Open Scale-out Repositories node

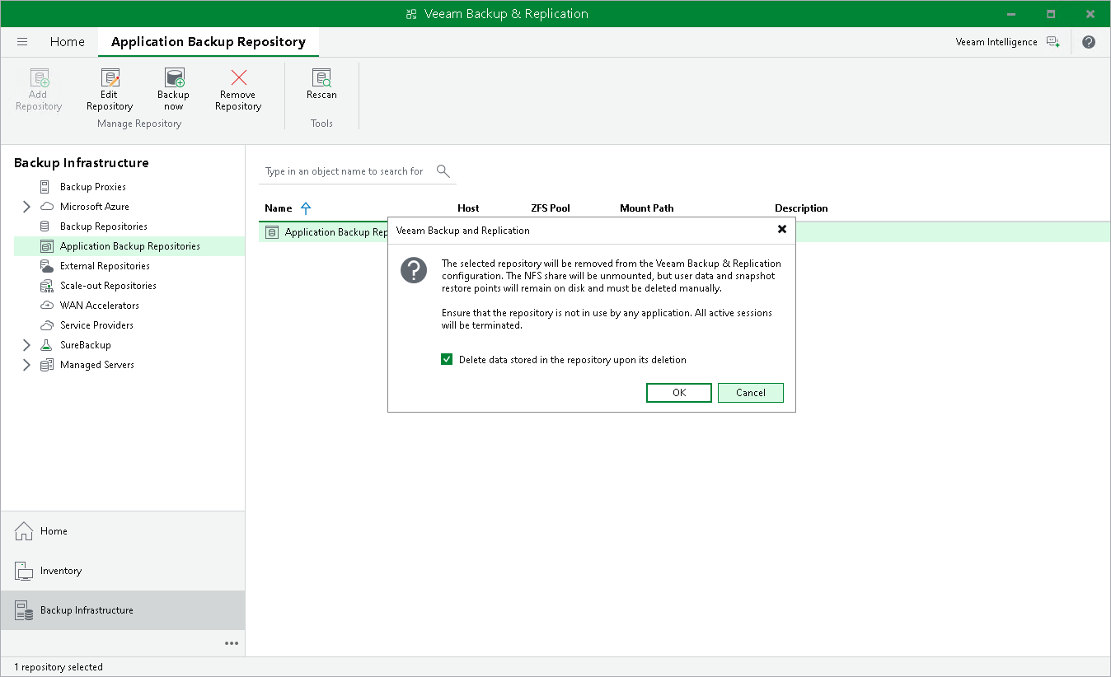[x=108, y=286]
